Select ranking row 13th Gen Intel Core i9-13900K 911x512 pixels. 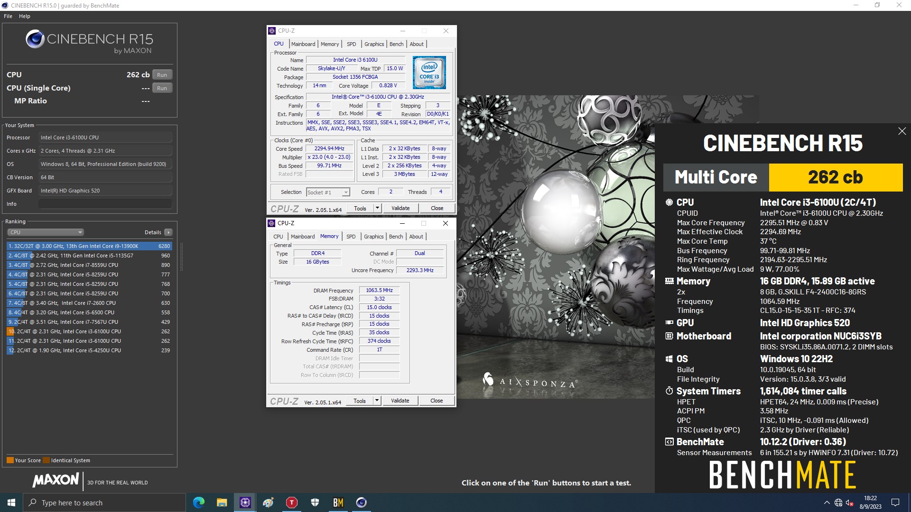click(89, 246)
